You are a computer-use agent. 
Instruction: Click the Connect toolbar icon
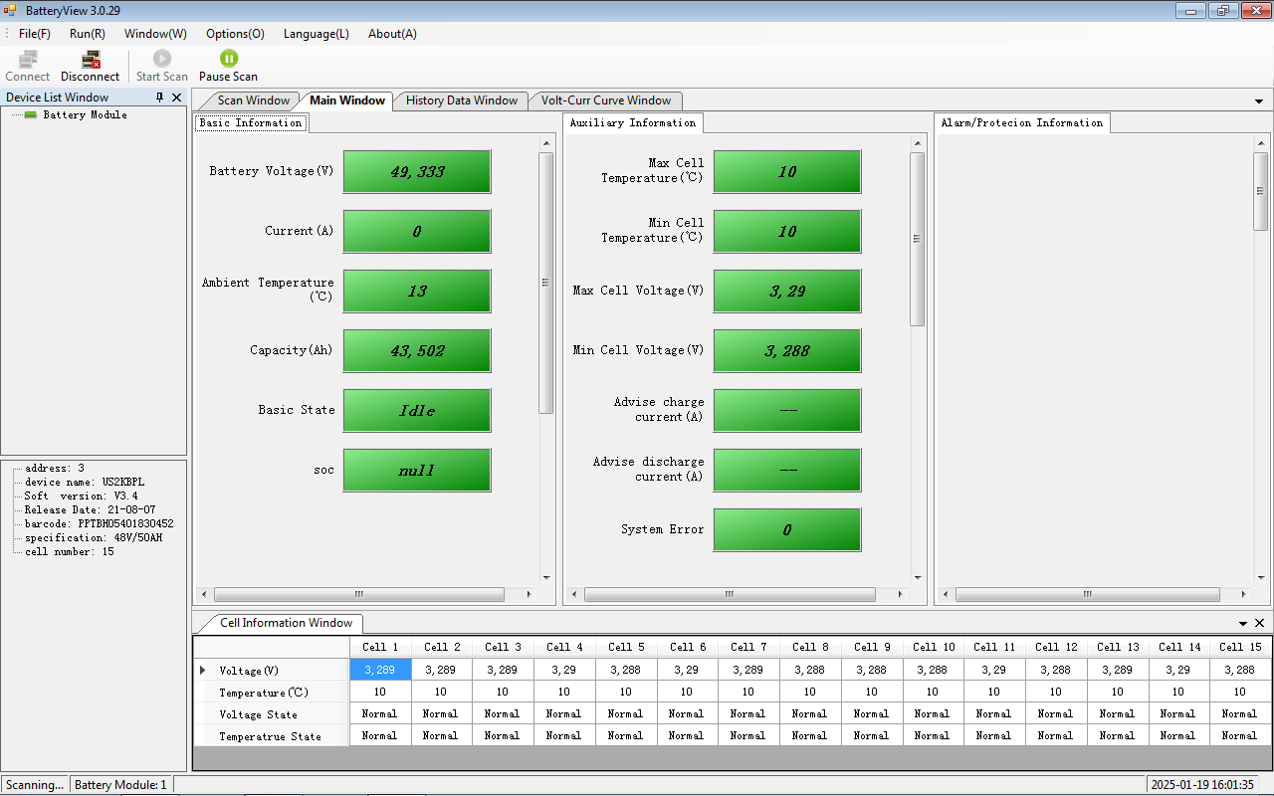click(x=28, y=60)
